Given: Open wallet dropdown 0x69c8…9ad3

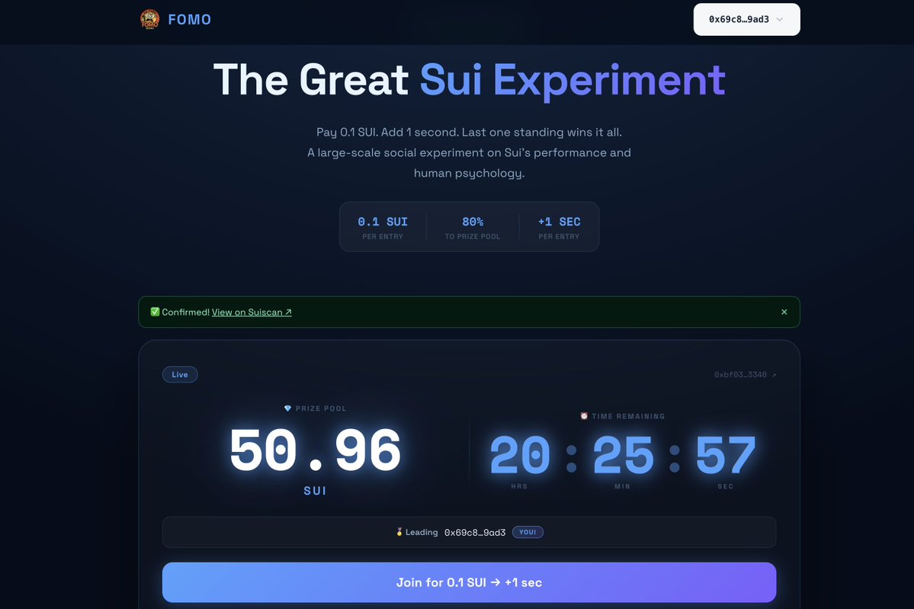Looking at the screenshot, I should 746,19.
